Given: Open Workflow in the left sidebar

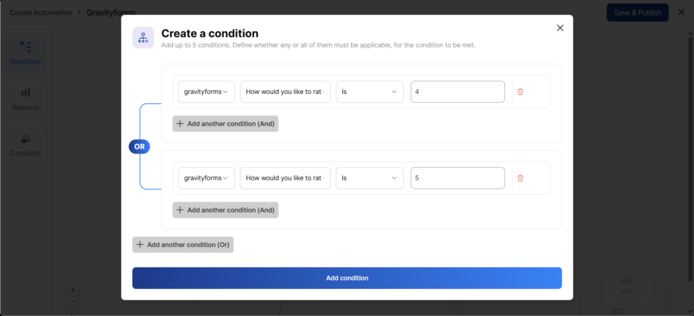Looking at the screenshot, I should pyautogui.click(x=26, y=53).
